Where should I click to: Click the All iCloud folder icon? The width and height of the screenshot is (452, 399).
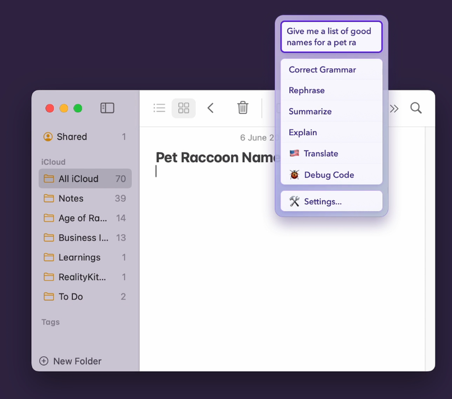tap(49, 179)
